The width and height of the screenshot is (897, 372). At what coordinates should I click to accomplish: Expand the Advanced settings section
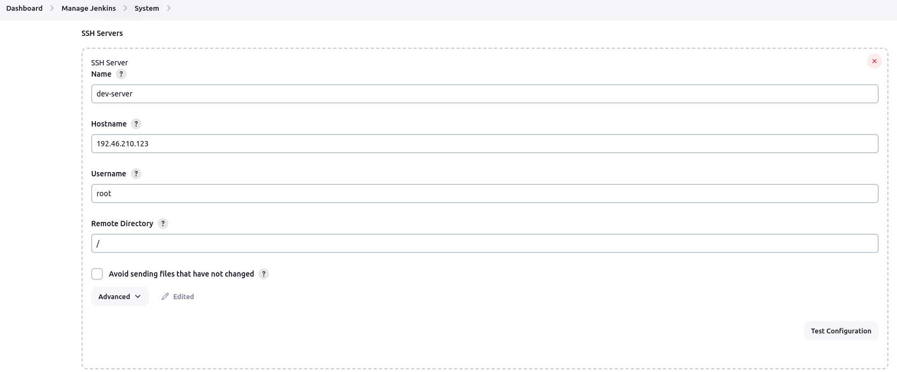pyautogui.click(x=120, y=296)
